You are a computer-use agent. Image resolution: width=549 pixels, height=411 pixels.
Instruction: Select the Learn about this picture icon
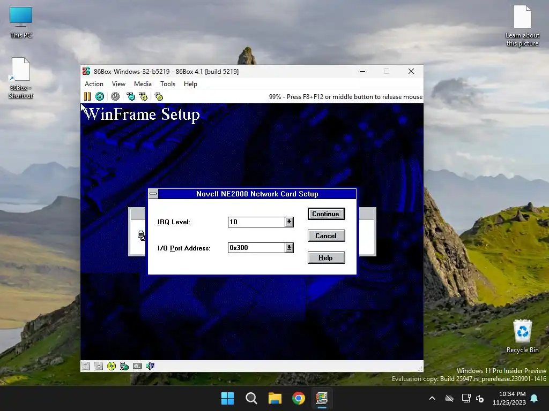click(x=522, y=26)
